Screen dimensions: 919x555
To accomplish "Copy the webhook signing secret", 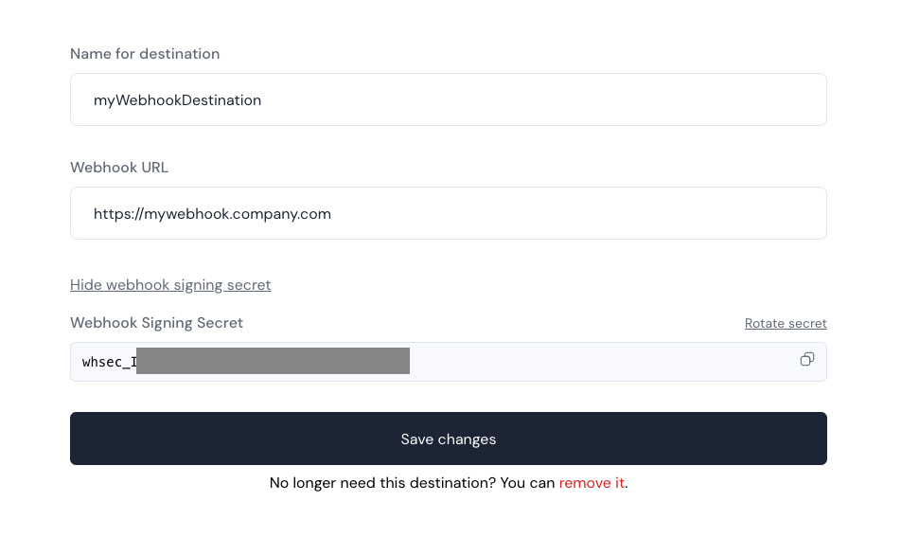I will pyautogui.click(x=807, y=359).
